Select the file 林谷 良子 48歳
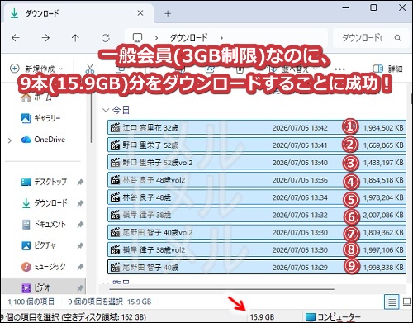The image size is (413, 323). click(x=257, y=197)
